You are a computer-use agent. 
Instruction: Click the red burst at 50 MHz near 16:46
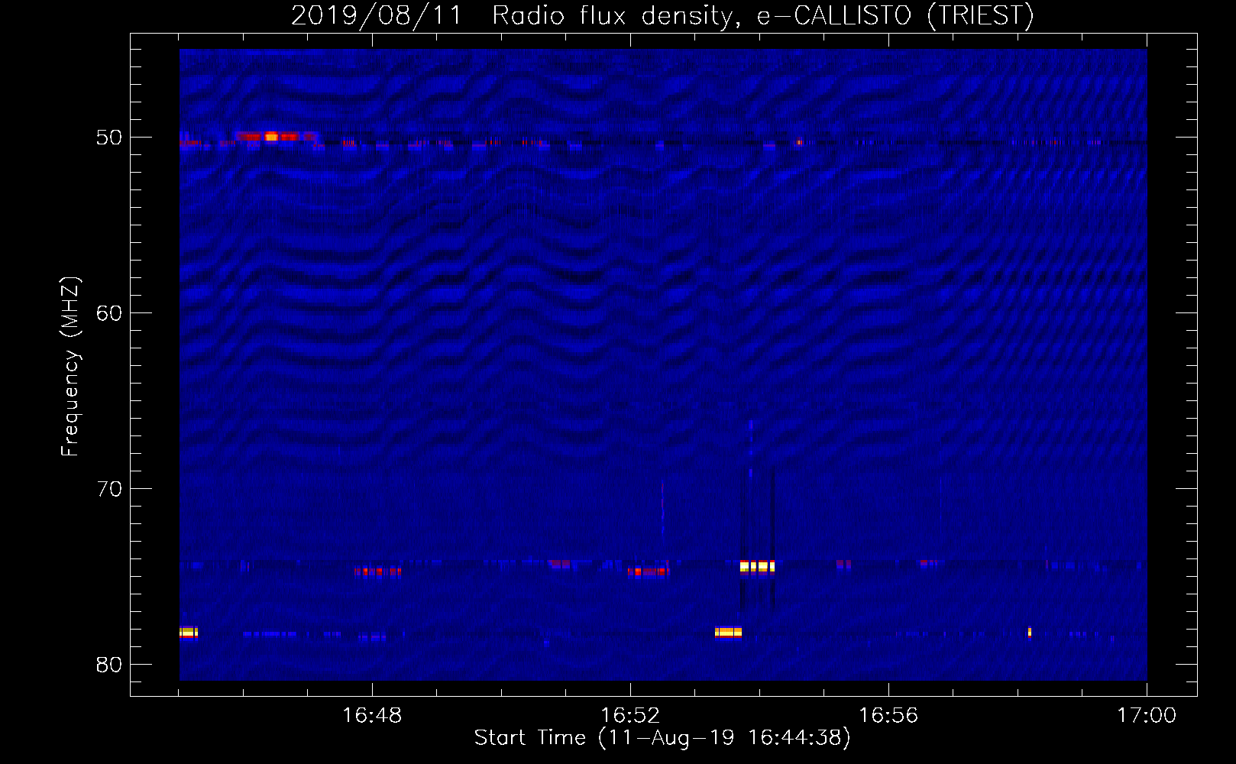tap(276, 137)
